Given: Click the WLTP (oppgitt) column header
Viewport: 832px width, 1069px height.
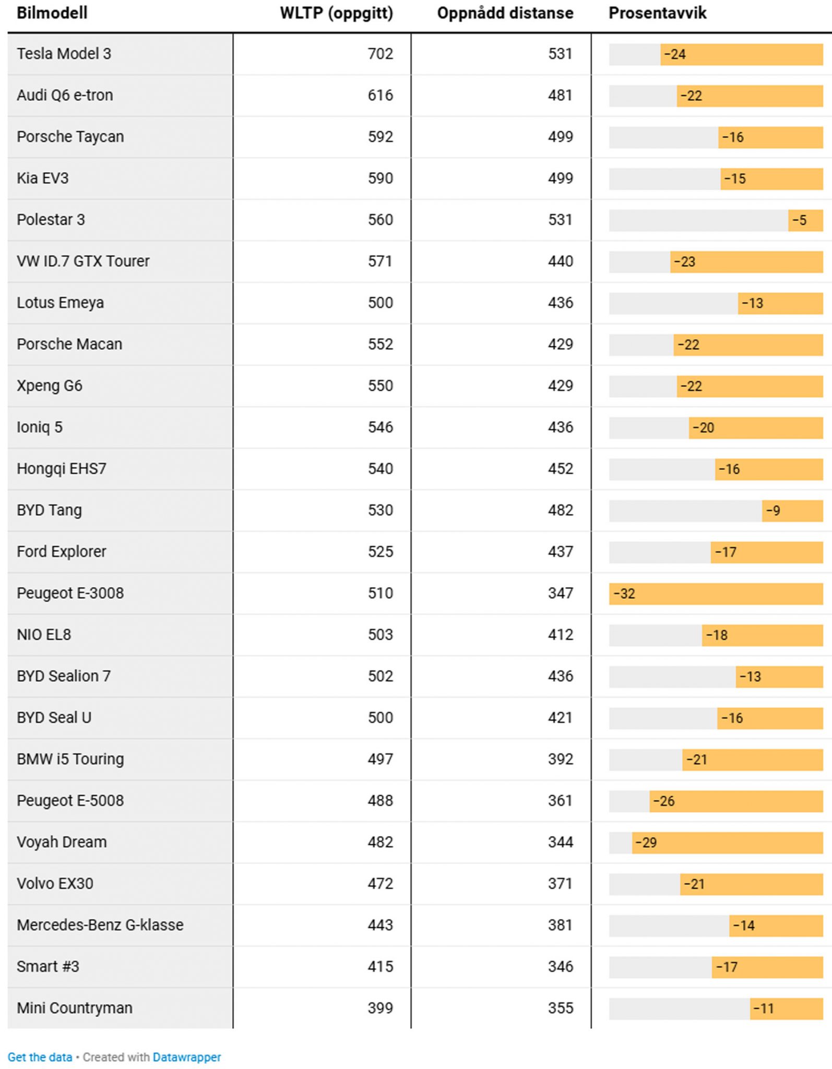Looking at the screenshot, I should pos(336,13).
